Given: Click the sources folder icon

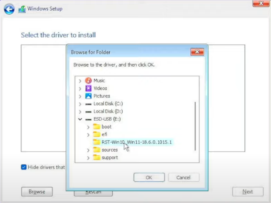Looking at the screenshot, I should point(97,150).
